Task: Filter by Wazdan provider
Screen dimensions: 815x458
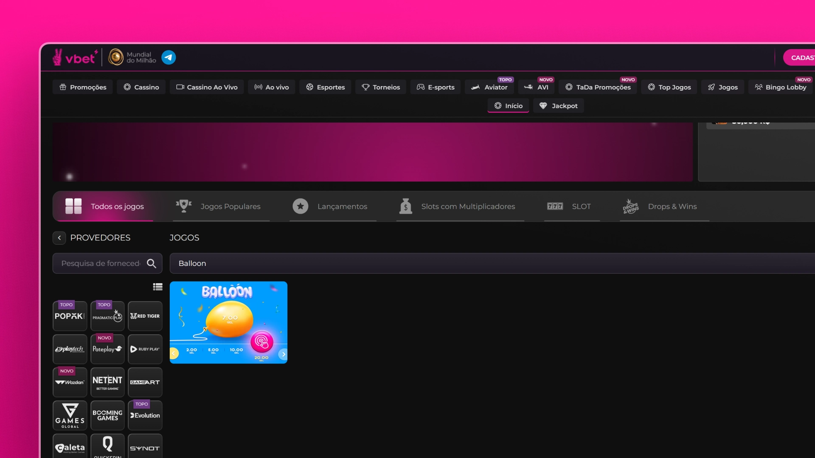Action: [x=70, y=383]
